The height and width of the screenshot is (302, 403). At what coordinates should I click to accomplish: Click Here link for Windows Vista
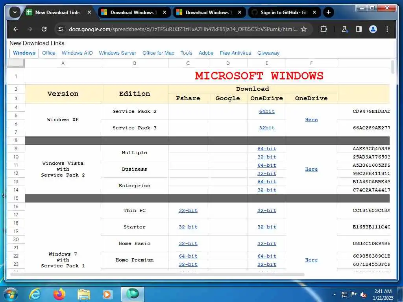[x=311, y=169]
